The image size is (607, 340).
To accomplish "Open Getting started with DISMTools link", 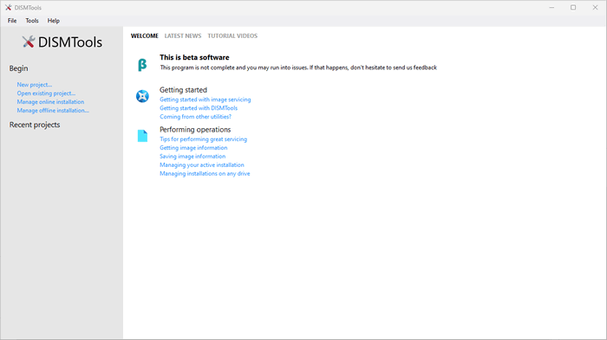I will 199,108.
